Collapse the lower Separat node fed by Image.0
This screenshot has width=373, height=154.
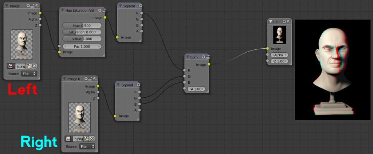pyautogui.click(x=118, y=85)
